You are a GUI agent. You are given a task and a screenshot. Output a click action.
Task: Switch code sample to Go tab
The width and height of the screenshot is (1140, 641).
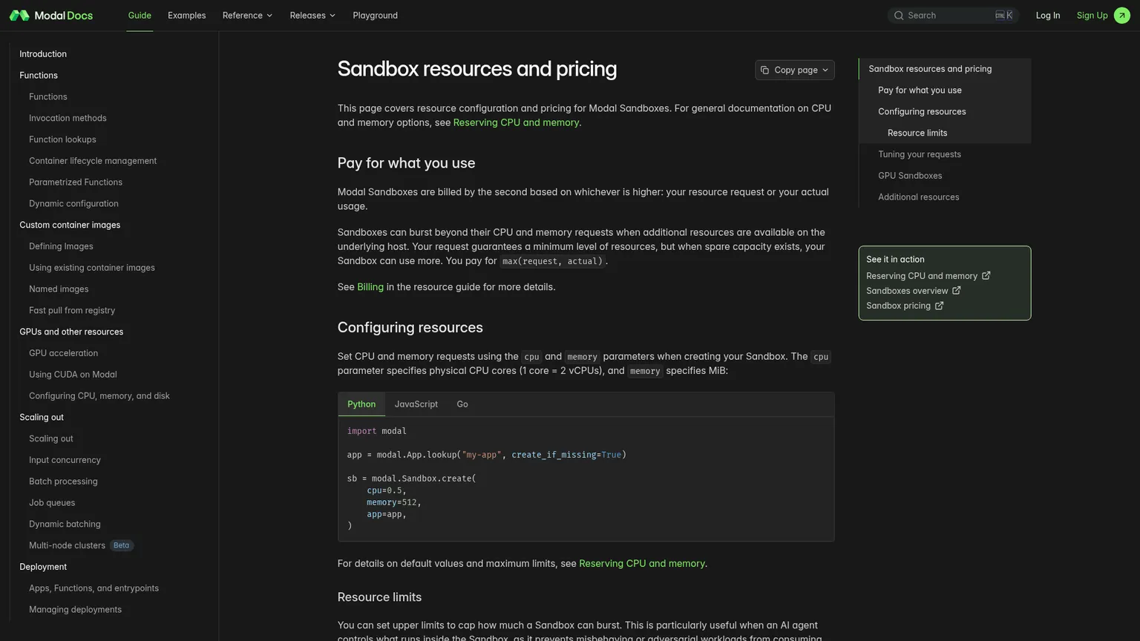click(462, 404)
